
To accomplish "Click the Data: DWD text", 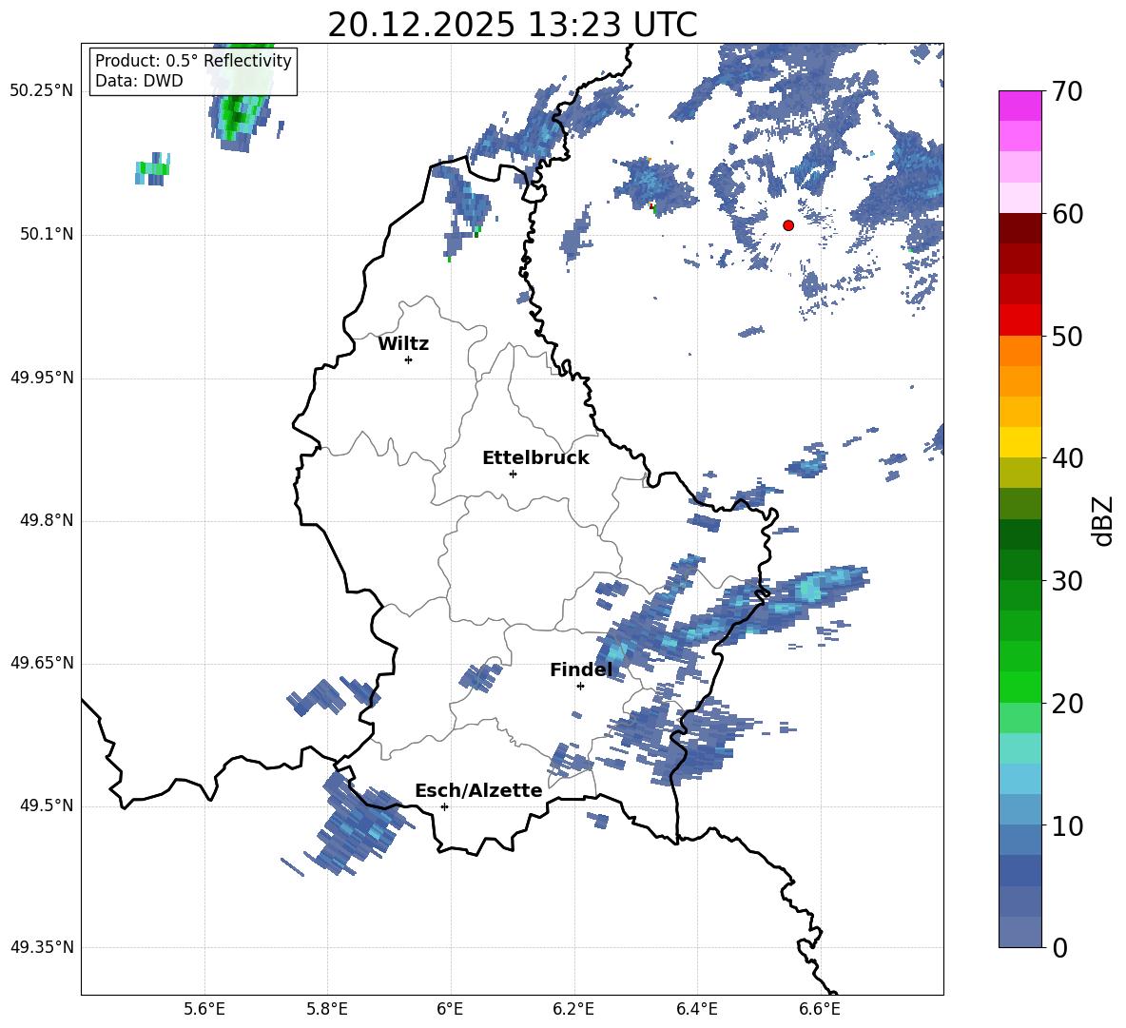I will [139, 81].
